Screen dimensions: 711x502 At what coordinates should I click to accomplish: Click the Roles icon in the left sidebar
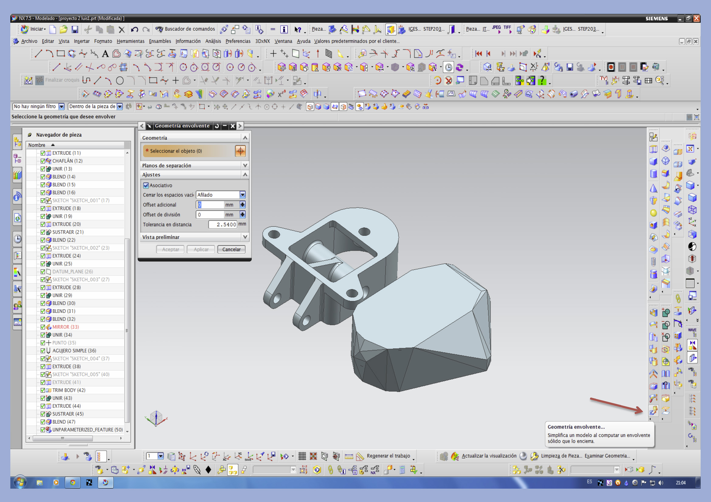pos(18,306)
